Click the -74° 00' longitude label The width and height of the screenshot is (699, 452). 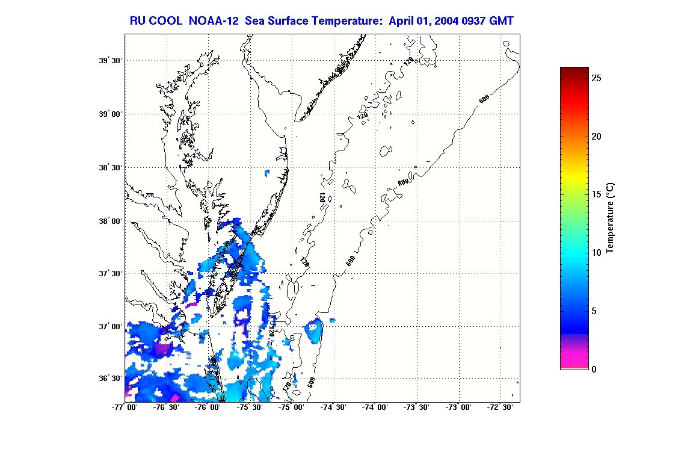(374, 407)
